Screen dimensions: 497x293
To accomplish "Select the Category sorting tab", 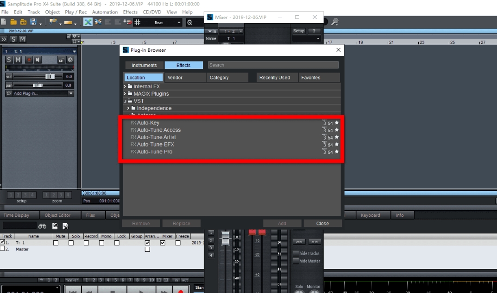I will click(227, 78).
